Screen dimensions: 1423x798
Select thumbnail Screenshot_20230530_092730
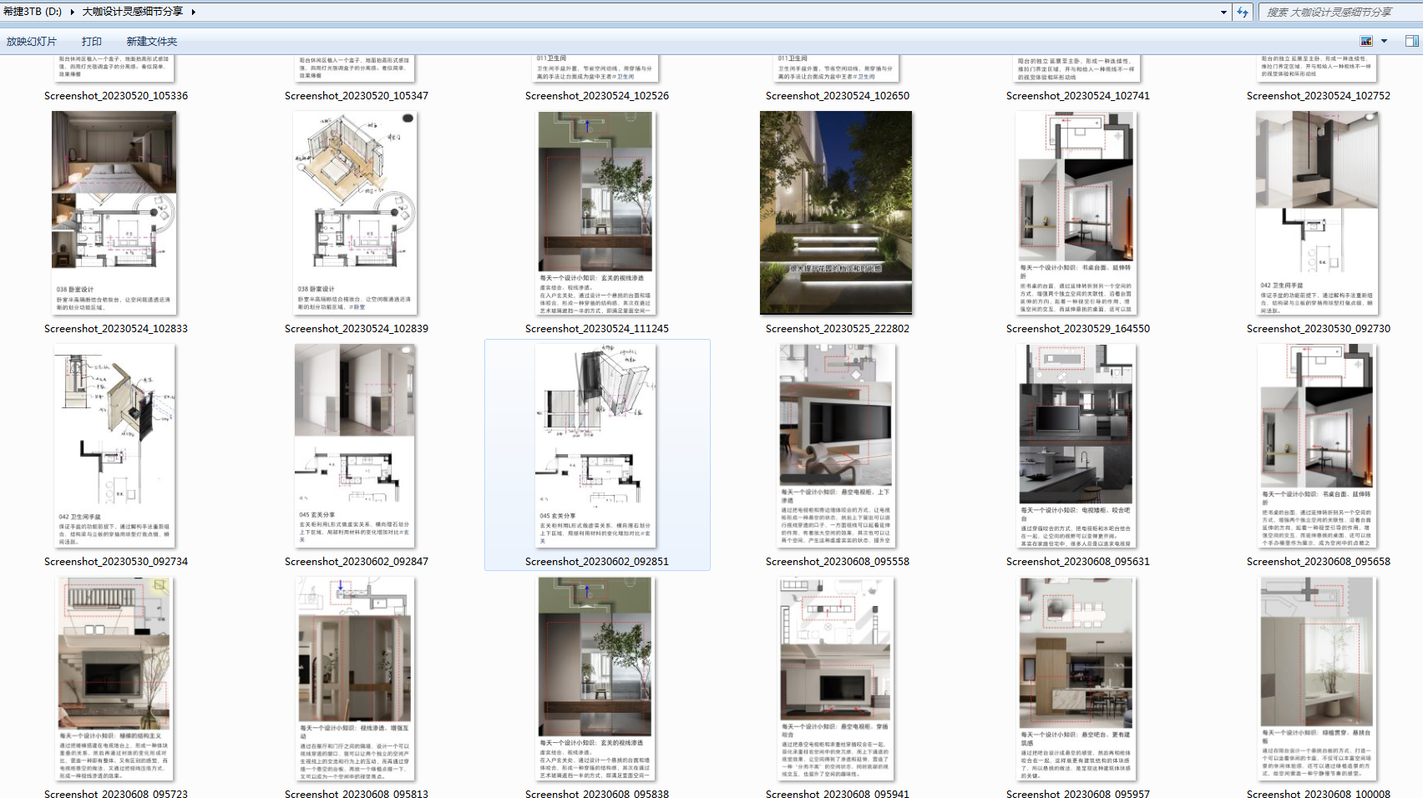(x=1317, y=214)
